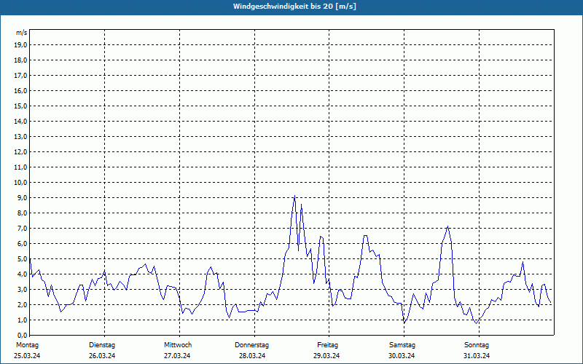
Task: Select the 'Donnerstag' day label
Action: [251, 345]
